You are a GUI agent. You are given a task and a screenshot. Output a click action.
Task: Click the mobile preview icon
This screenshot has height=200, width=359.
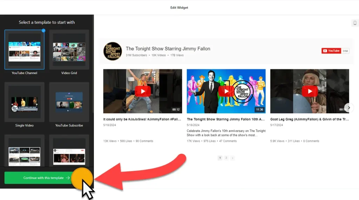point(355,23)
